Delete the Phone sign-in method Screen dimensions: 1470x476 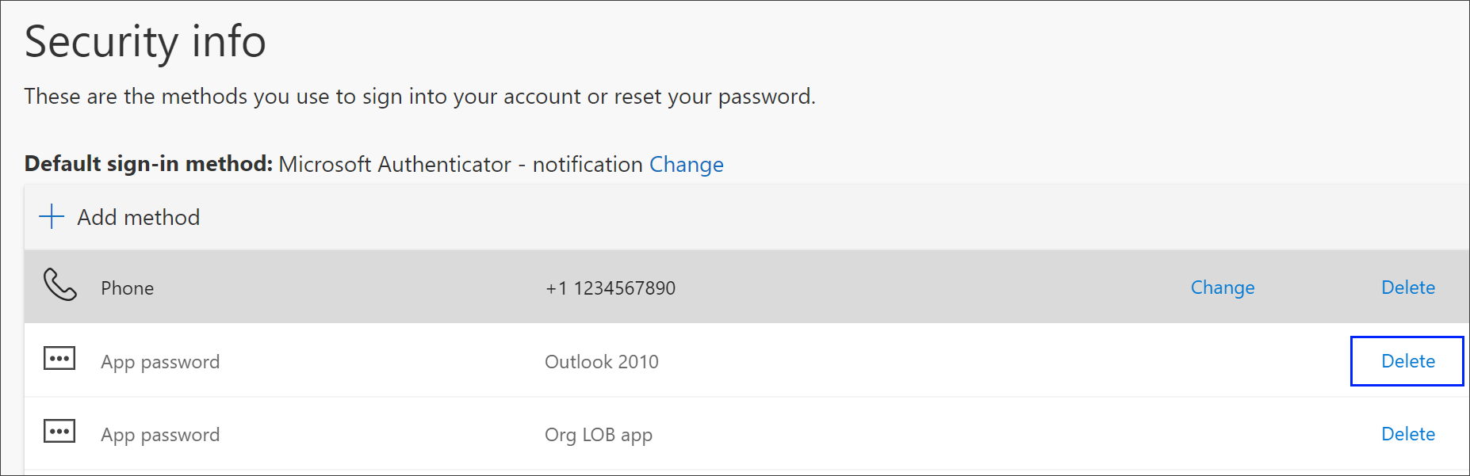(x=1408, y=288)
